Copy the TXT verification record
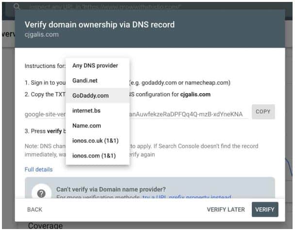 click(263, 112)
